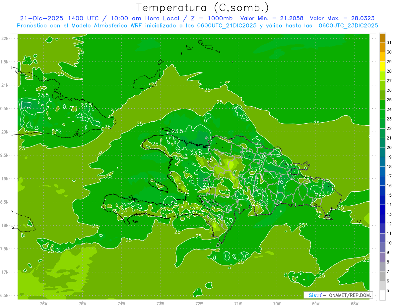Pick the dark orange swatch above 31

coord(382,38)
